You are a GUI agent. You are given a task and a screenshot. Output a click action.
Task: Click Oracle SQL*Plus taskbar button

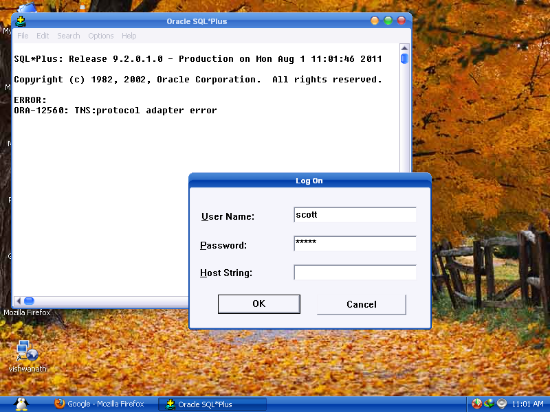(x=212, y=404)
